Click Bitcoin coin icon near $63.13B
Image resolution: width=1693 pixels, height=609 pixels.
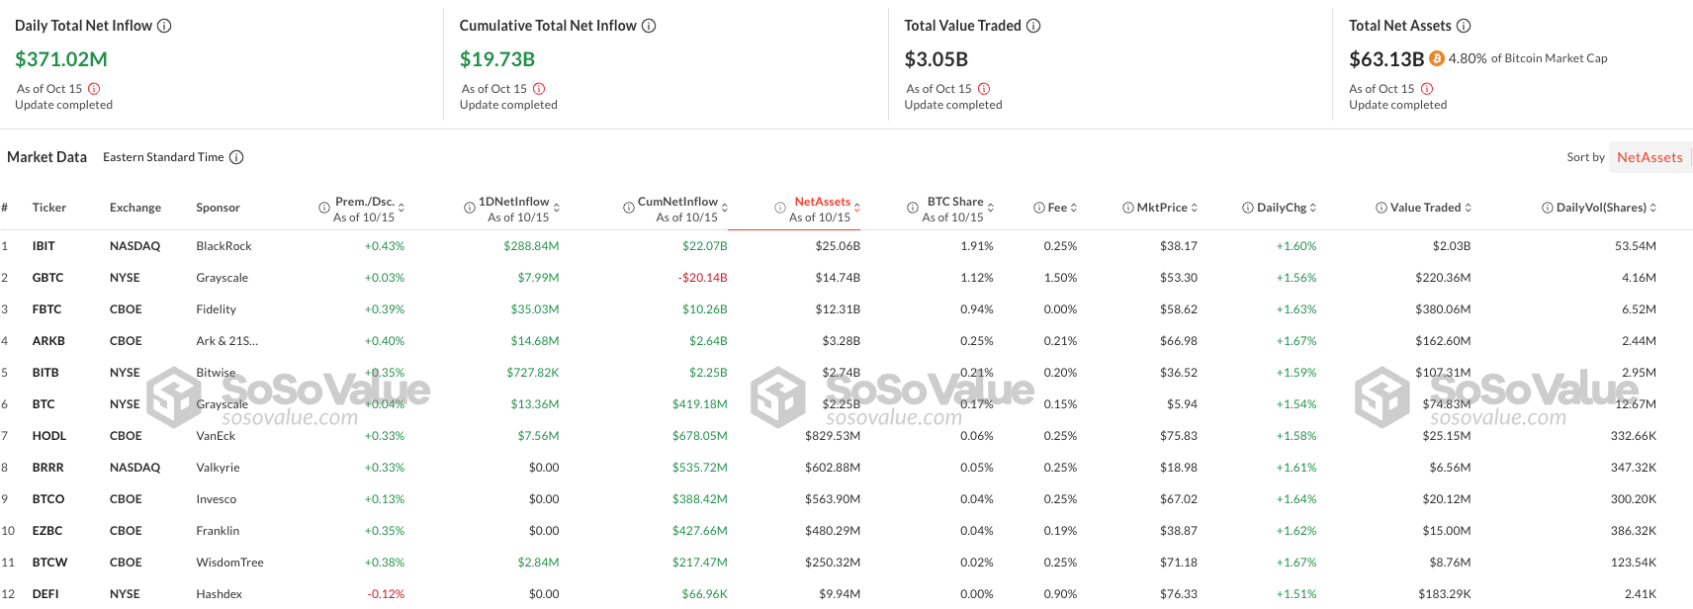pyautogui.click(x=1436, y=58)
